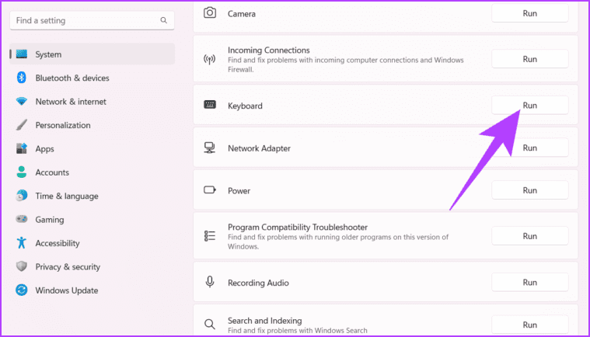Click the Recording Audio label
This screenshot has width=590, height=337.
tap(258, 283)
